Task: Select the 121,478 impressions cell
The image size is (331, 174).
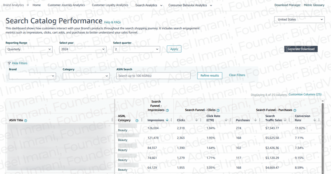Action: (153, 138)
